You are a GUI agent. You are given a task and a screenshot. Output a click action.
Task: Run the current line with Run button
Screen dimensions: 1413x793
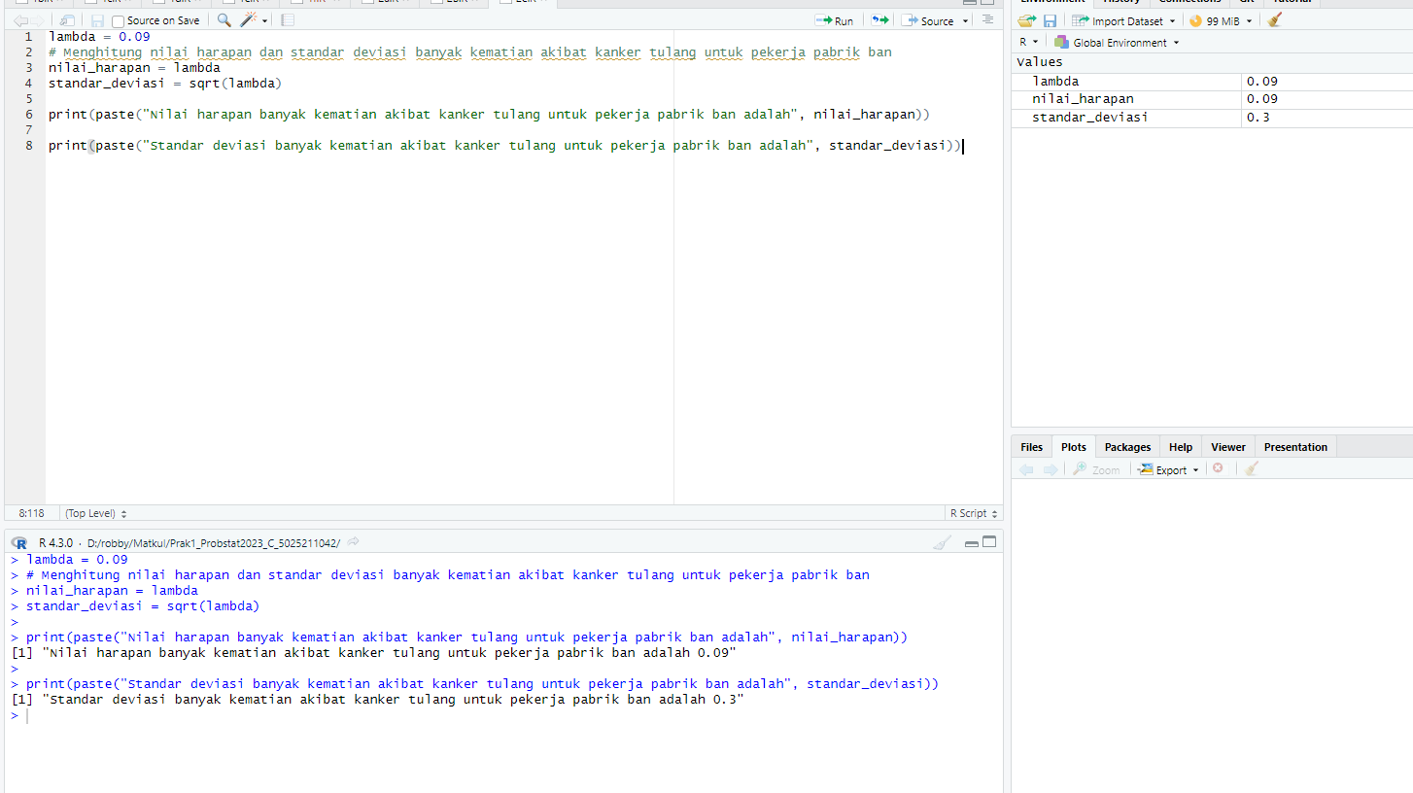(836, 20)
